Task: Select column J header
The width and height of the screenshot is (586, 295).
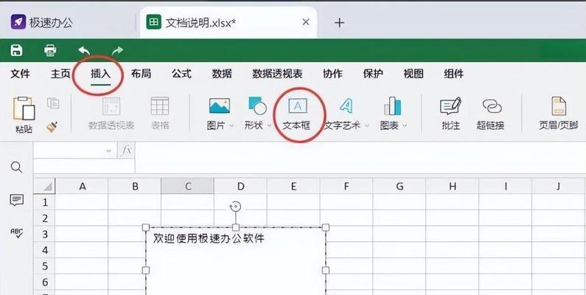Action: [x=559, y=186]
